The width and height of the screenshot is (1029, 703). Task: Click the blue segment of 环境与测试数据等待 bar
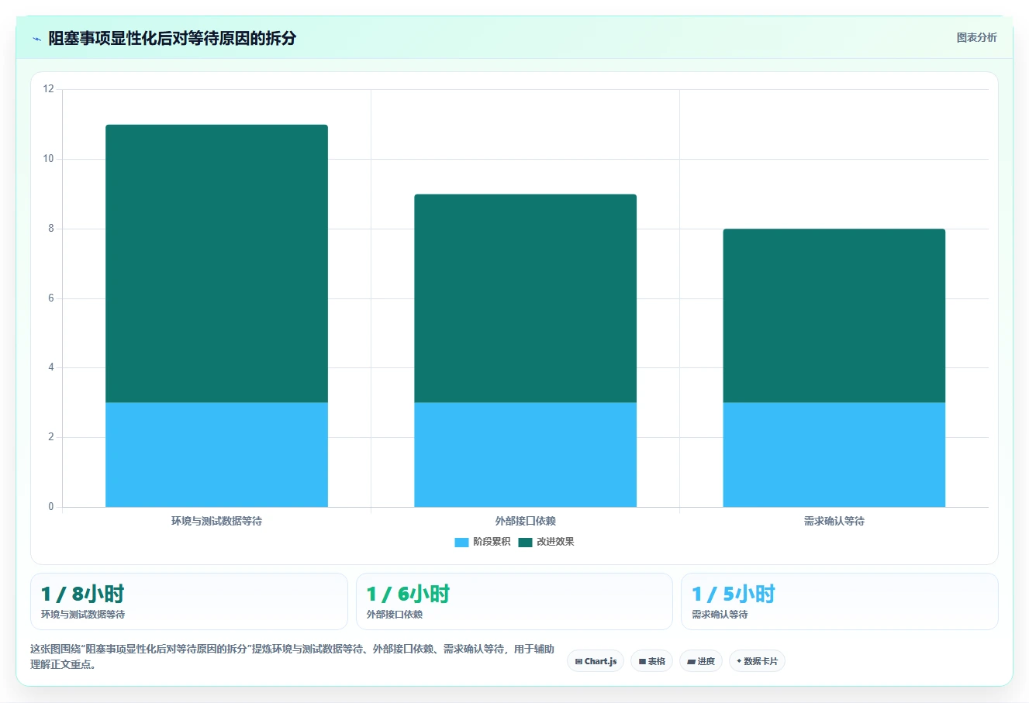[x=216, y=455]
